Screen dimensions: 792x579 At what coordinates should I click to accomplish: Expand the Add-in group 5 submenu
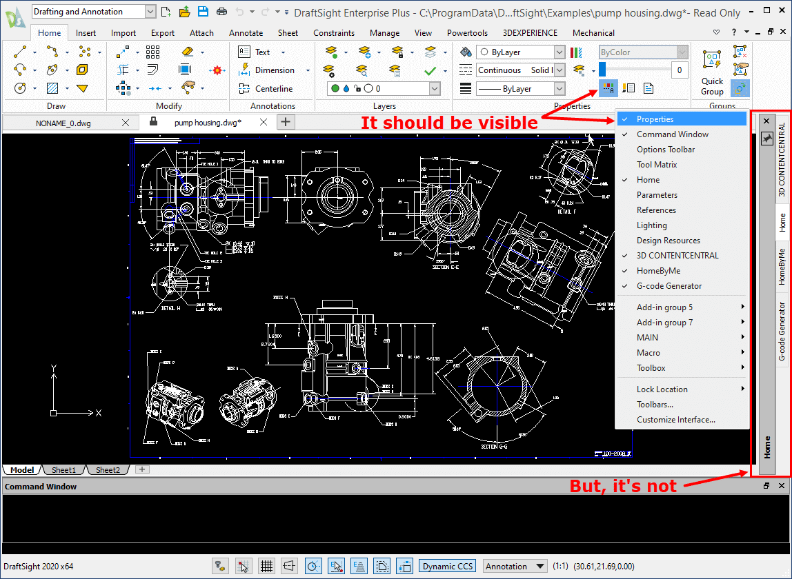[x=682, y=307]
